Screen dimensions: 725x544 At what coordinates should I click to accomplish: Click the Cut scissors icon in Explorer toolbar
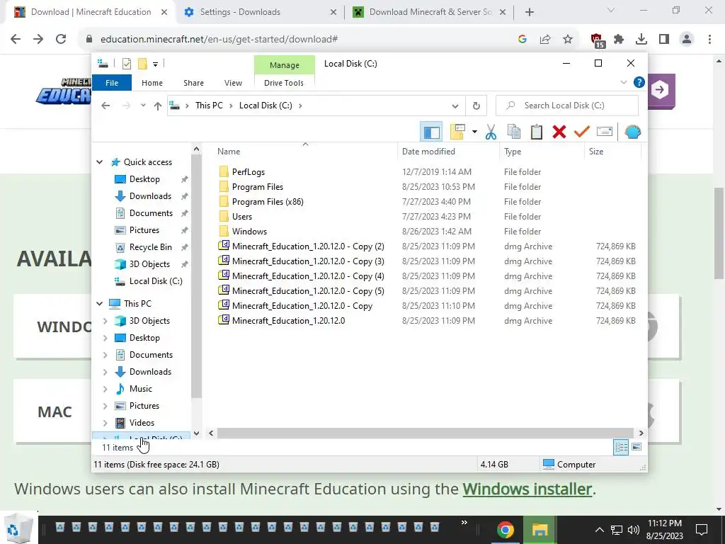491,132
